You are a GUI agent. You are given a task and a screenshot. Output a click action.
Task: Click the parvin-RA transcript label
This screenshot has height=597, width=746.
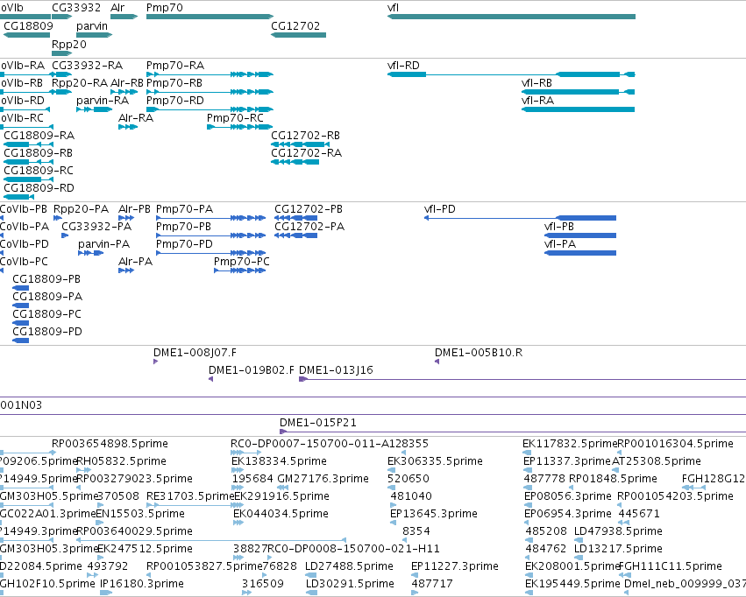tap(103, 101)
